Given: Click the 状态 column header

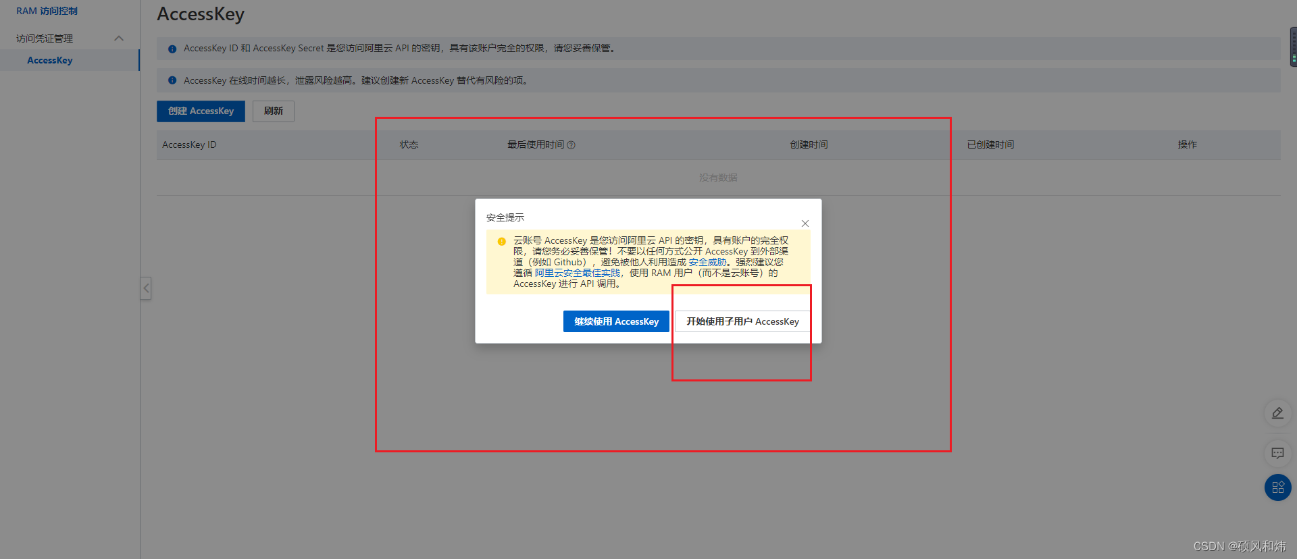Looking at the screenshot, I should [409, 144].
